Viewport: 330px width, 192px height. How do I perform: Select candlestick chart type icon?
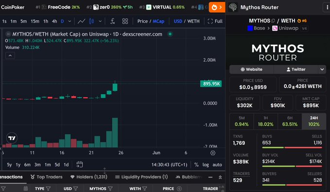tap(91, 21)
